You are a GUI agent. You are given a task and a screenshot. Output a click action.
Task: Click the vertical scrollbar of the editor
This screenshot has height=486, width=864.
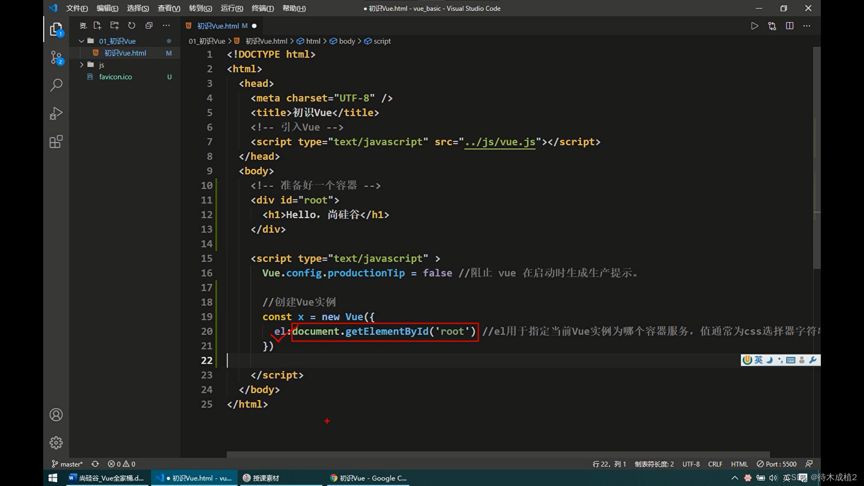click(x=817, y=157)
